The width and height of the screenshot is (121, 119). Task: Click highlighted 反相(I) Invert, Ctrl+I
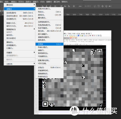tap(49, 44)
